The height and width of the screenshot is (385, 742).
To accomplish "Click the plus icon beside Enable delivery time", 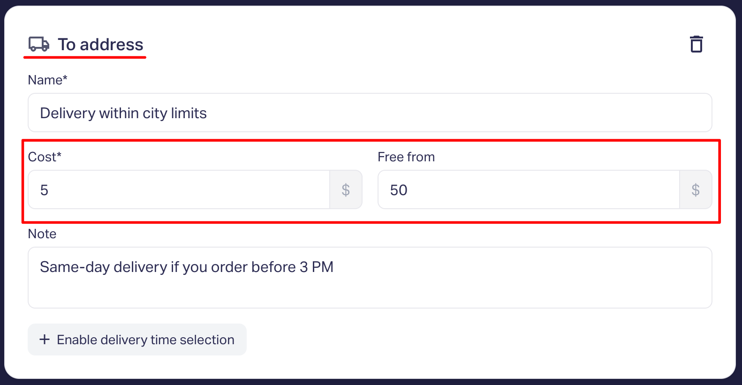I will pos(45,339).
